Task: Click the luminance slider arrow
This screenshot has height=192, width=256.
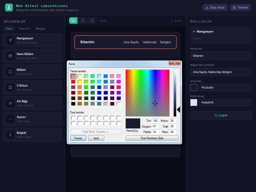Action: click(x=178, y=109)
